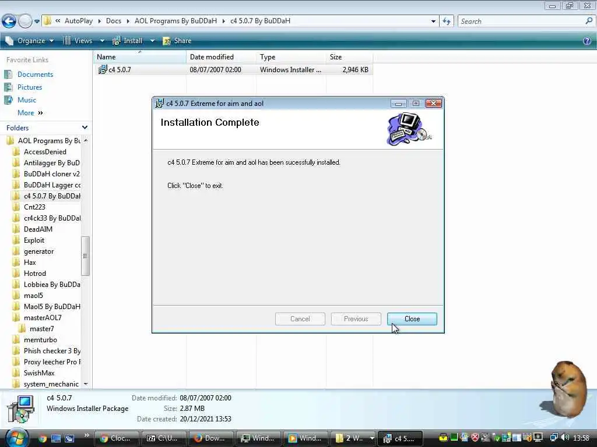The image size is (597, 447).
Task: Click Show Desktop in Quick Launch
Action: (x=56, y=438)
